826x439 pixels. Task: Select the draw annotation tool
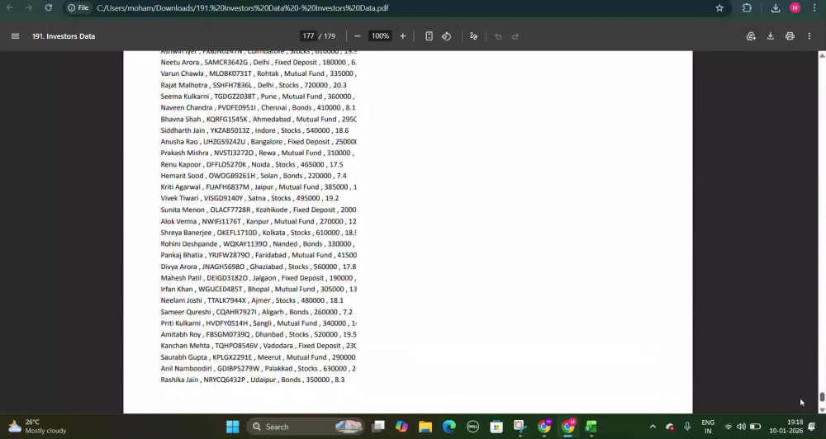[x=473, y=36]
